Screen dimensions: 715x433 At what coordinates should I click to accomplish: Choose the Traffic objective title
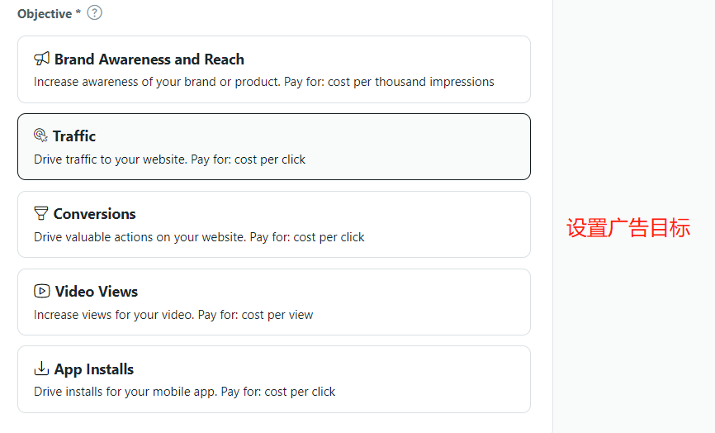pos(74,136)
